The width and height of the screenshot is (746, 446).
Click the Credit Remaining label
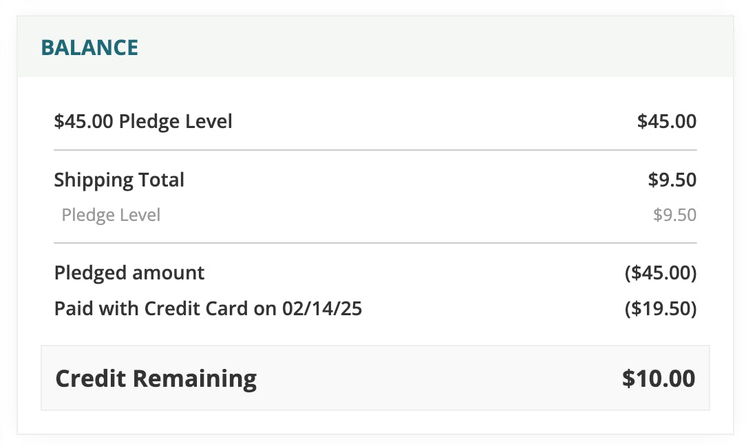156,379
